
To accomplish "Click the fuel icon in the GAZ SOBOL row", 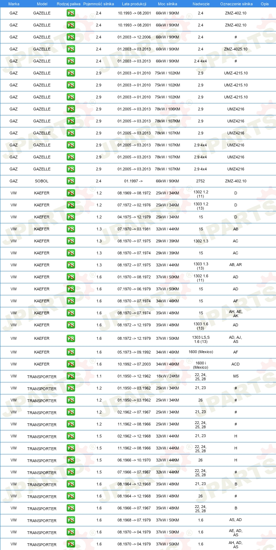I will tap(71, 181).
